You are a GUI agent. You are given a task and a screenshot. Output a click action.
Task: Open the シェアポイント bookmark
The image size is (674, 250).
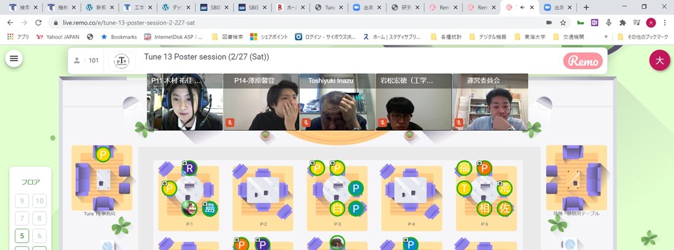pos(270,37)
